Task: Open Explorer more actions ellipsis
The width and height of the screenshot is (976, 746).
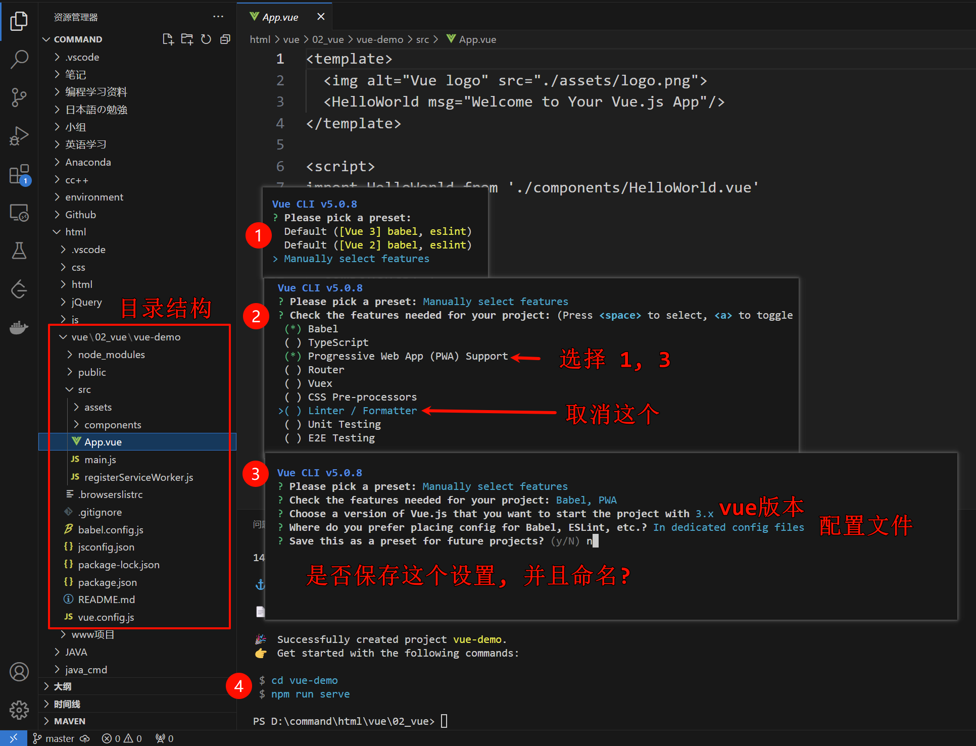Action: (x=218, y=17)
